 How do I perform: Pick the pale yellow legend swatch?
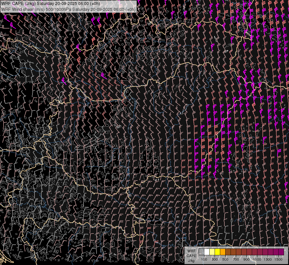(x=212, y=252)
